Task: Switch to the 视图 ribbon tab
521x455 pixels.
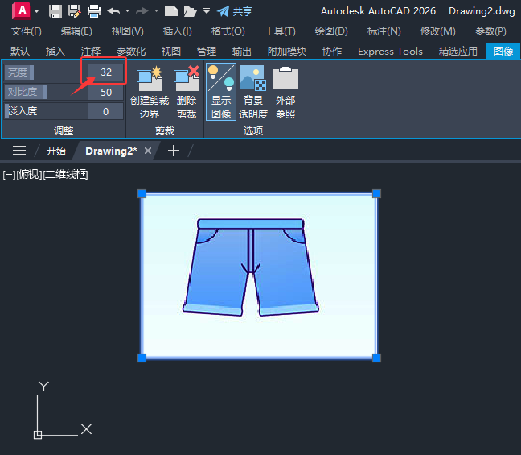Action: tap(171, 52)
